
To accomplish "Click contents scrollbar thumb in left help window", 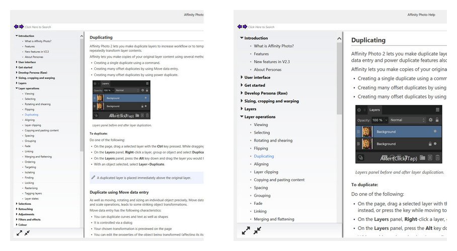I will [x=82, y=94].
